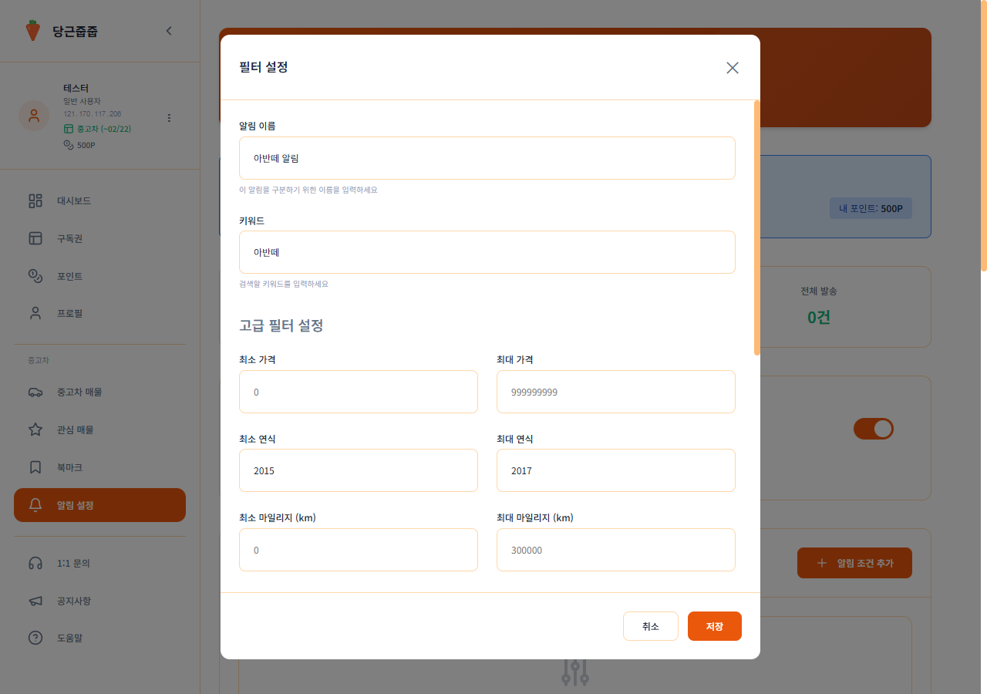Click the 중고차 매물 car icon
Image resolution: width=987 pixels, height=694 pixels.
click(35, 392)
